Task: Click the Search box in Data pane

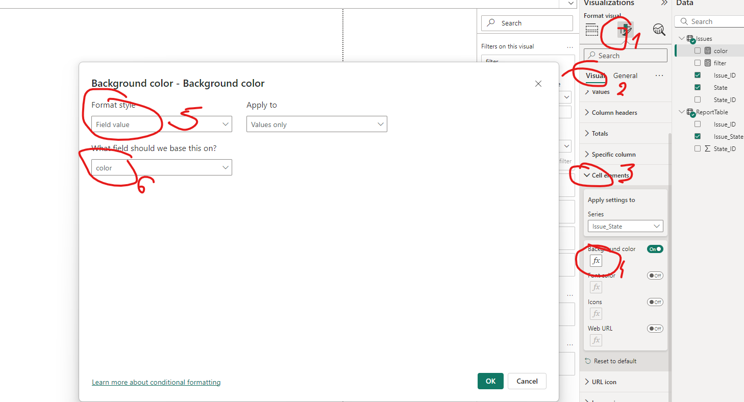Action: tap(709, 21)
